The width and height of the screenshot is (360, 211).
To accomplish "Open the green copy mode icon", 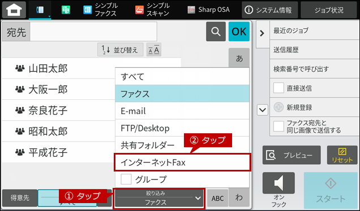I will [66, 10].
